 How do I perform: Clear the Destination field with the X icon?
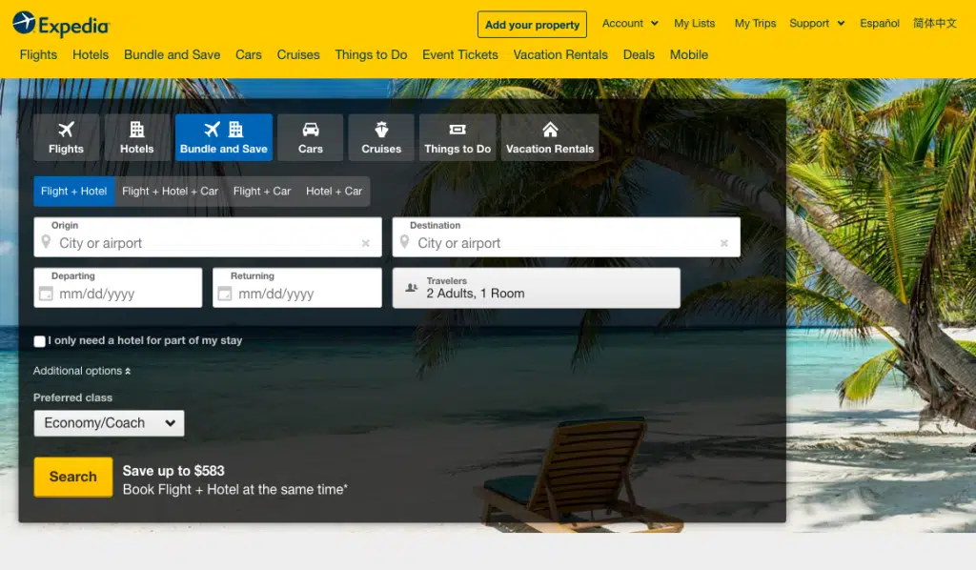click(723, 244)
